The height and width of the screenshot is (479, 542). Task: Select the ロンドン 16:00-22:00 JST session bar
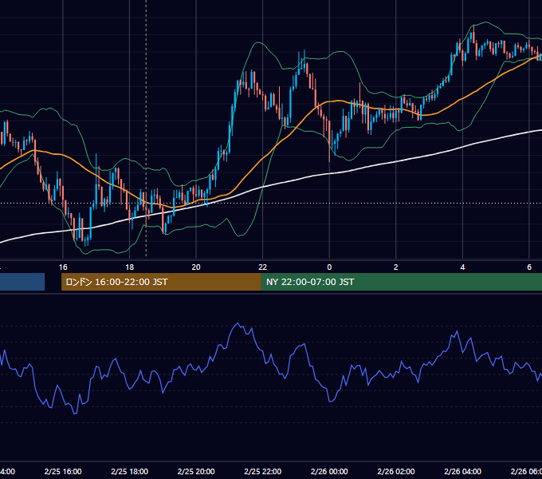(x=161, y=282)
